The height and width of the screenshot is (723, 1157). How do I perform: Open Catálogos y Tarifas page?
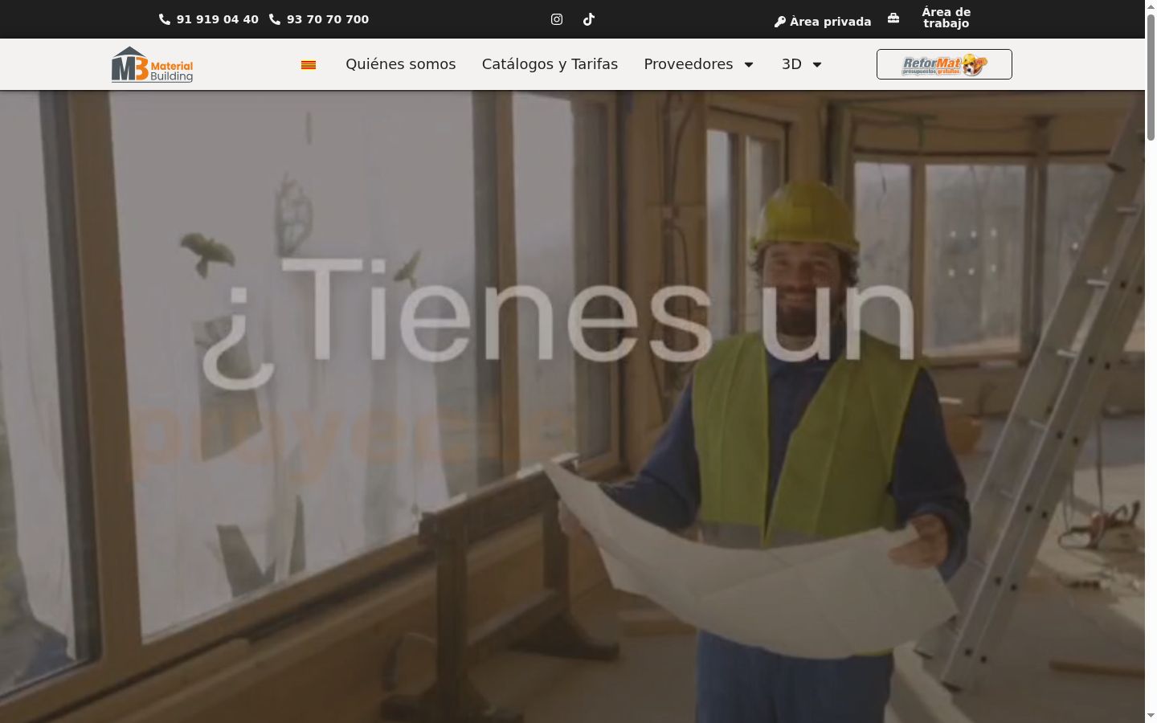[x=550, y=64]
